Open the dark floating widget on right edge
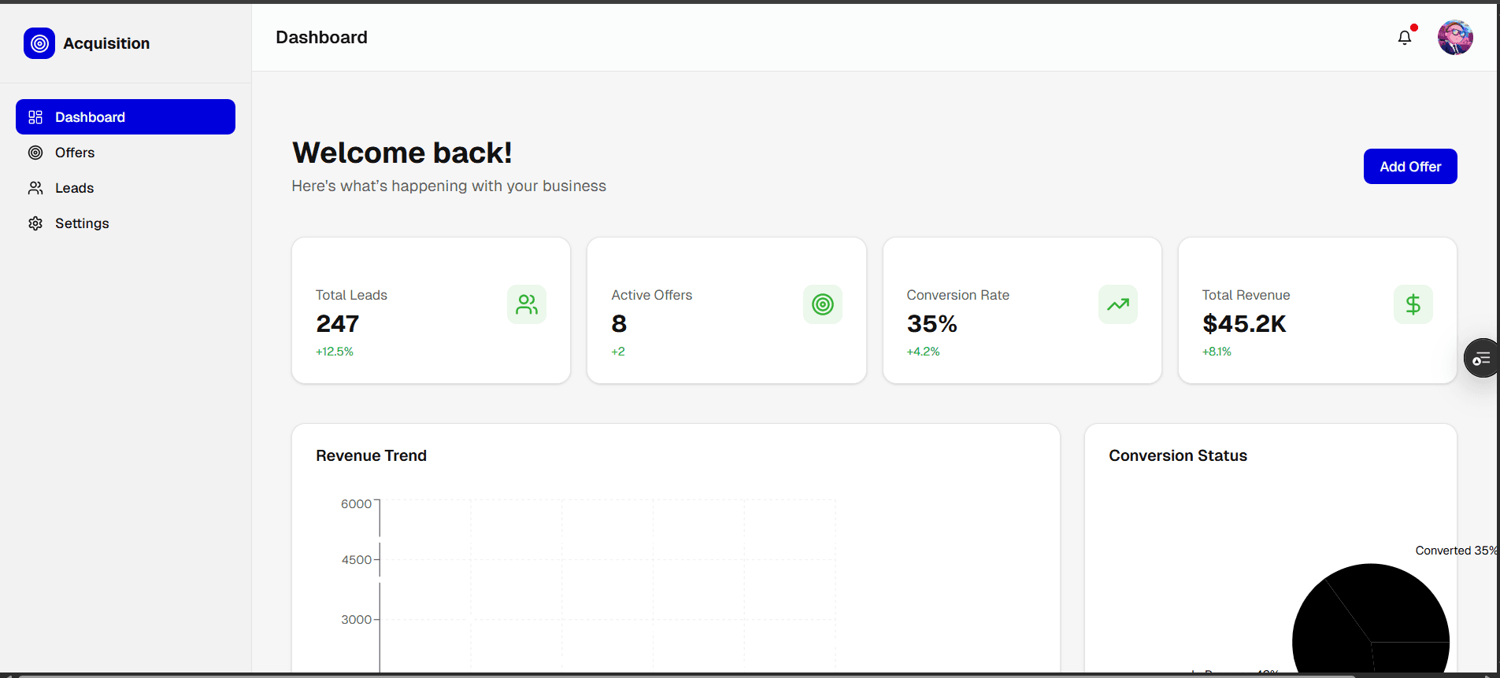The width and height of the screenshot is (1500, 678). click(x=1482, y=358)
